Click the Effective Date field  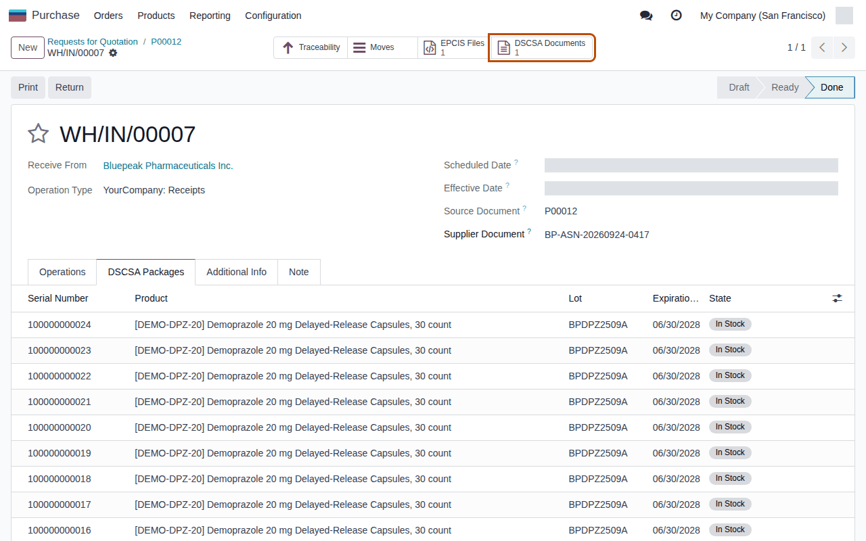tap(691, 189)
